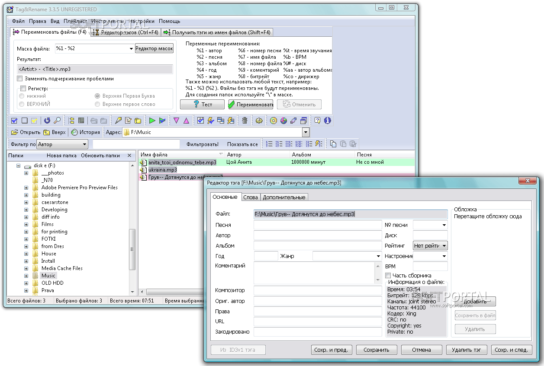Click the document edit icon next to pencil
Viewport: 544px width, 366px height.
128,121
